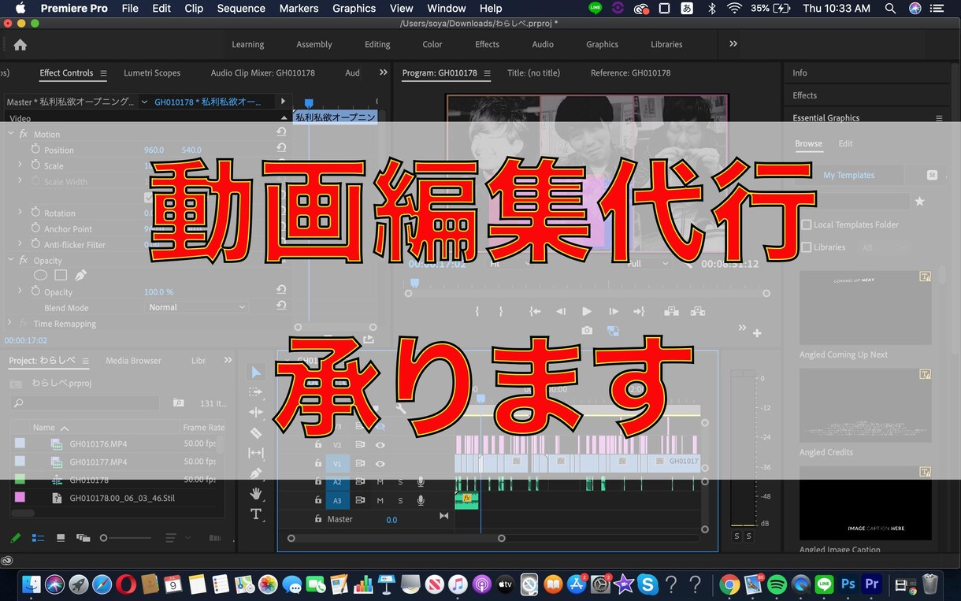
Task: Click the Lift button in Program monitor
Action: click(671, 311)
